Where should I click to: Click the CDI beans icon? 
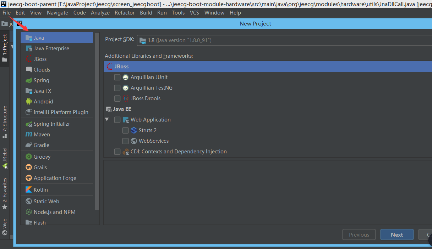(x=126, y=152)
